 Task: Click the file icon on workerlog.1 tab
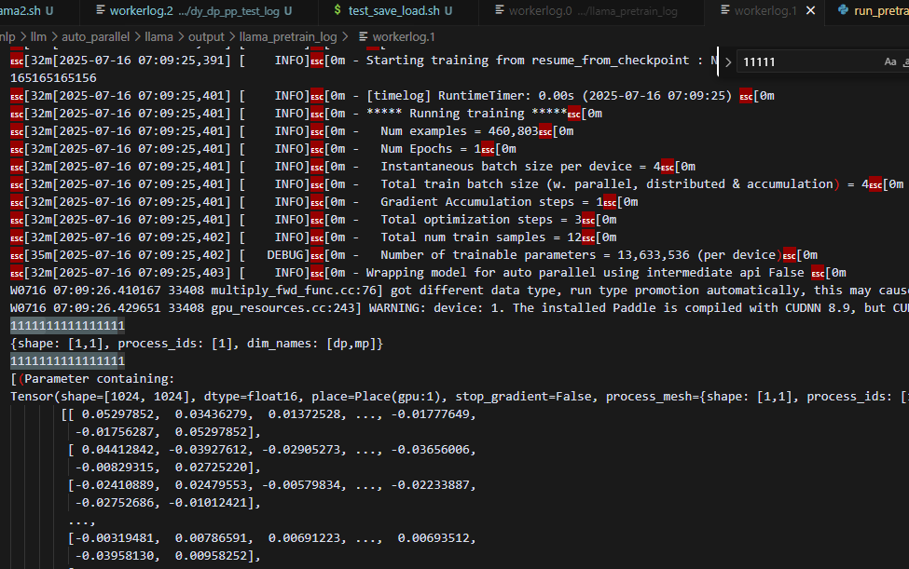[x=723, y=11]
